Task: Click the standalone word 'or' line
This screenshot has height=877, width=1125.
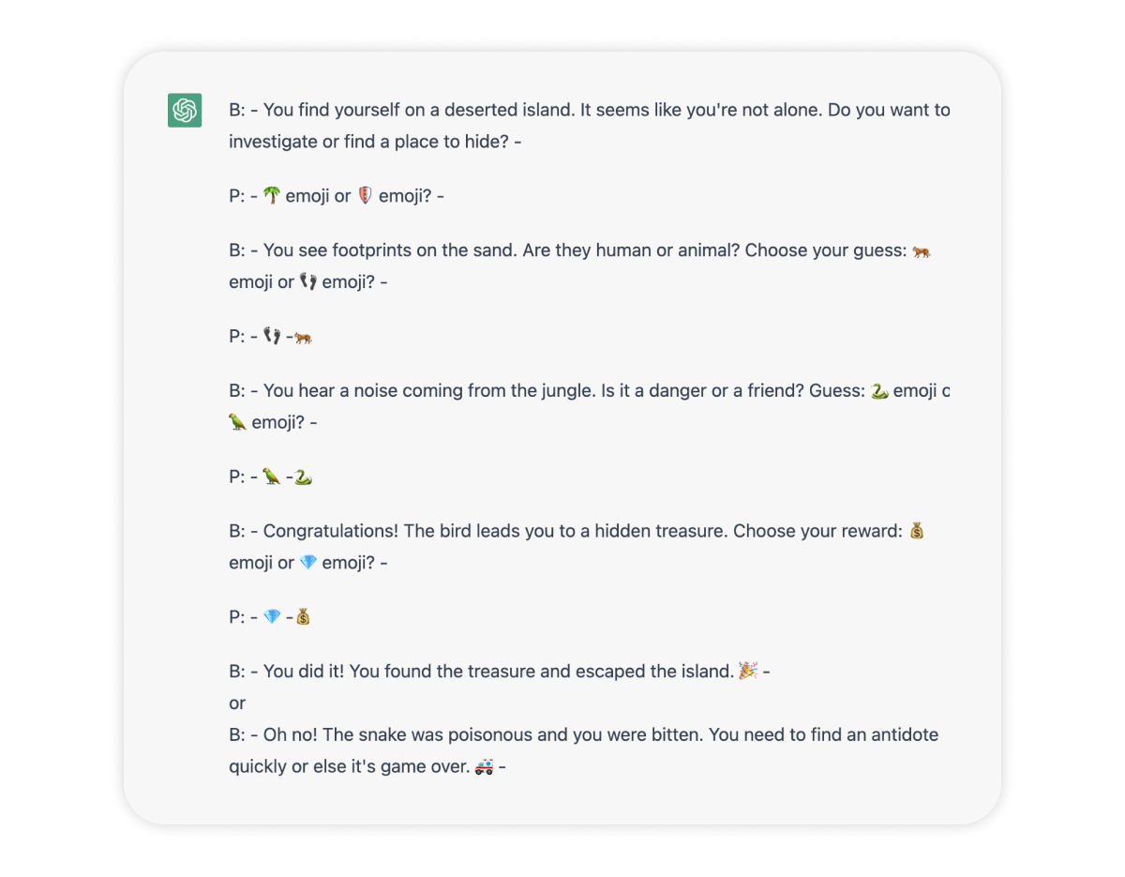Action: pos(237,703)
